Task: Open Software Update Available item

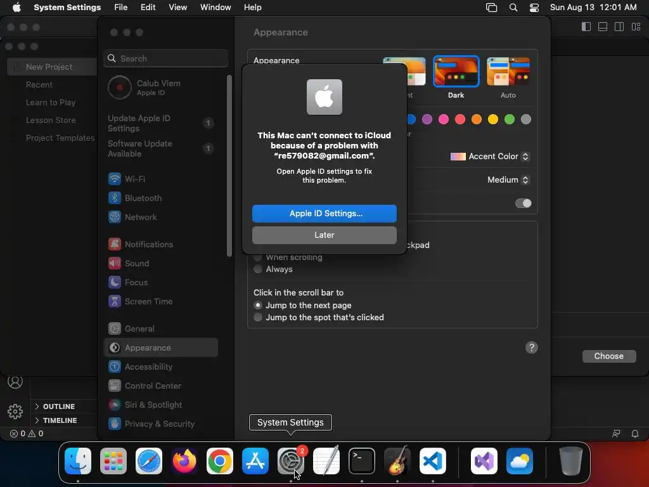Action: [x=162, y=148]
